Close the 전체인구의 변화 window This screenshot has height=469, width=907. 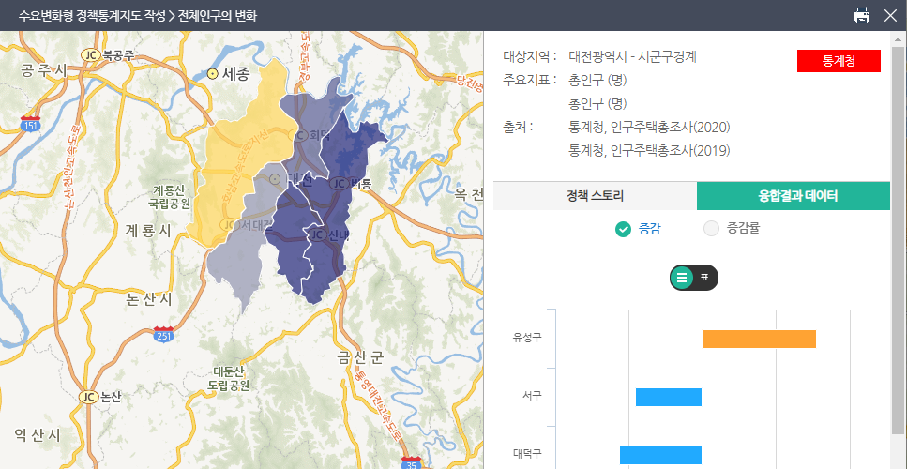tap(890, 15)
